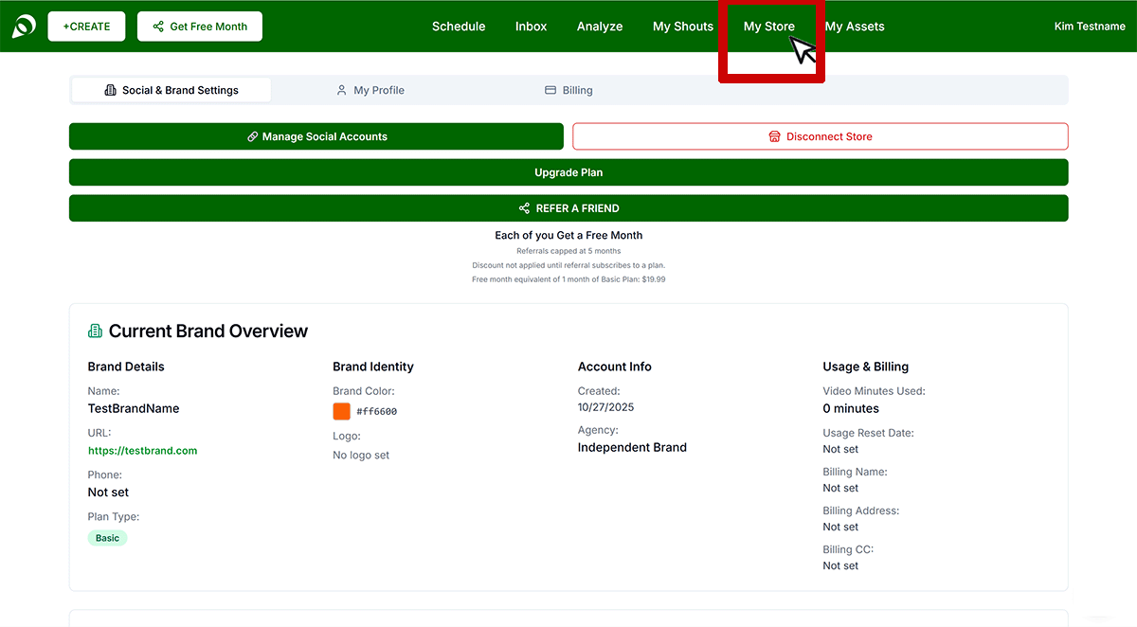This screenshot has height=627, width=1137.
Task: Click the Kim Testname account name
Action: [x=1089, y=27]
